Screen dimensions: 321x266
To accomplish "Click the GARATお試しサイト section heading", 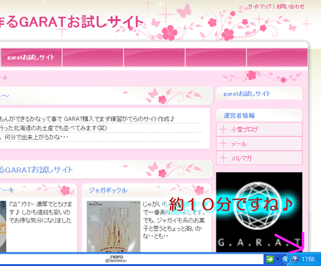I will point(37,170).
